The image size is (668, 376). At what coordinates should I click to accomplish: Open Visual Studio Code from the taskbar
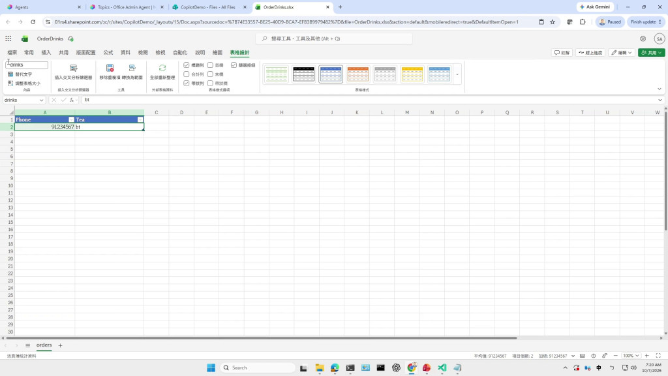(442, 368)
